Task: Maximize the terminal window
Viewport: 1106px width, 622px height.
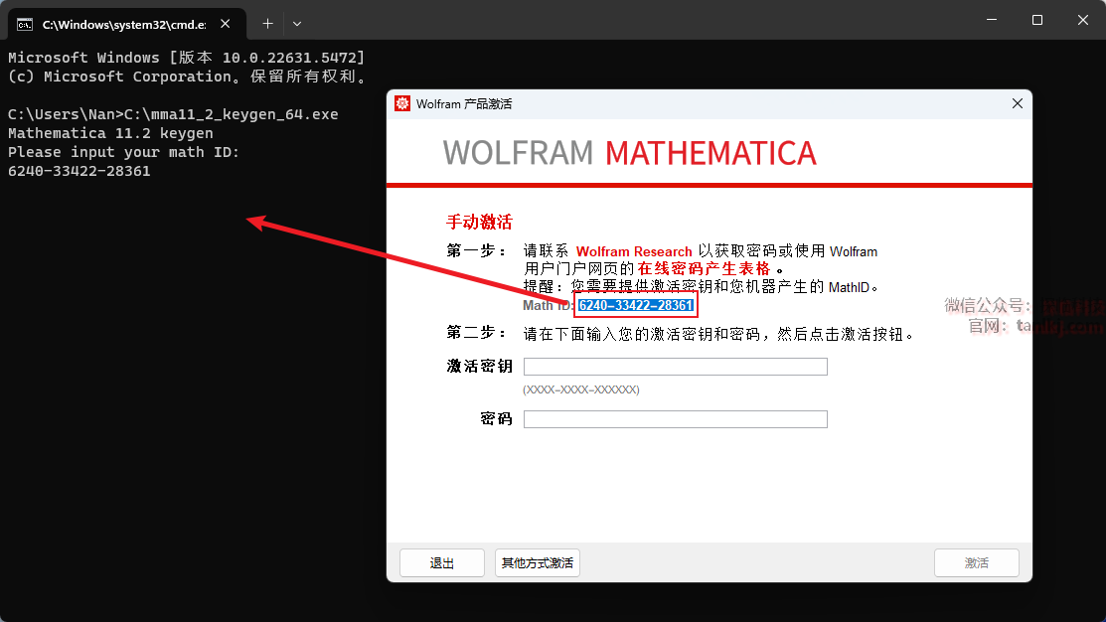Action: (1036, 20)
